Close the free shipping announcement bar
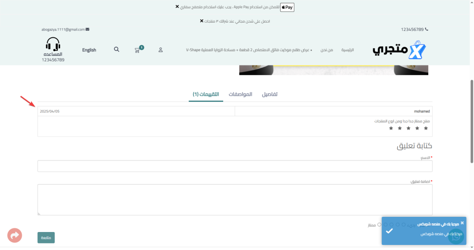 click(x=201, y=21)
